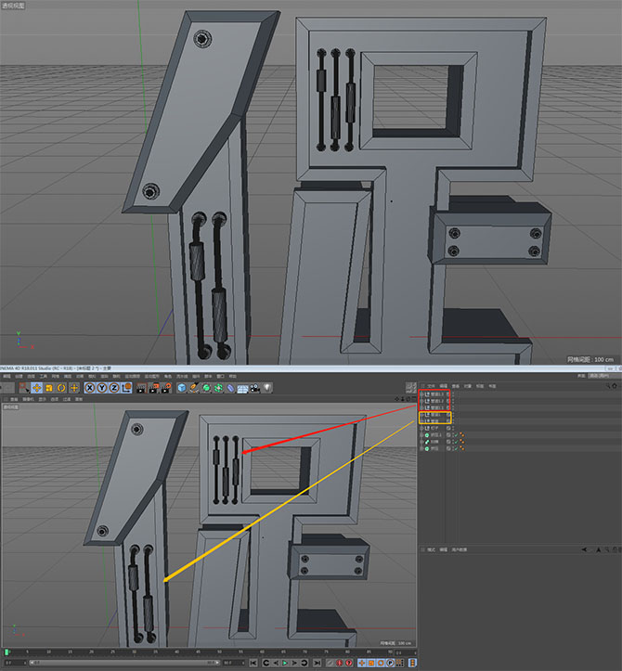
Task: Add a camera object
Action: point(255,388)
